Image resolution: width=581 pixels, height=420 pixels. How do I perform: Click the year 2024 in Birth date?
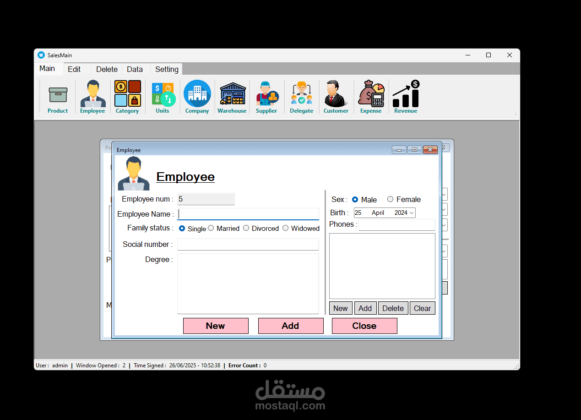[x=401, y=213]
